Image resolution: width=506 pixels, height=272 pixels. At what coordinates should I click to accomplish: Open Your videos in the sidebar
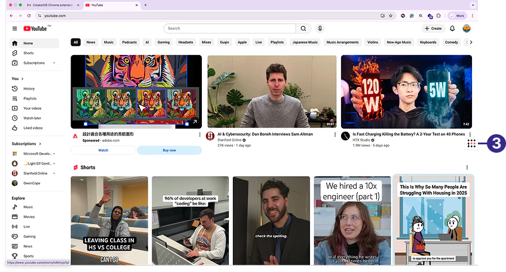(x=33, y=109)
